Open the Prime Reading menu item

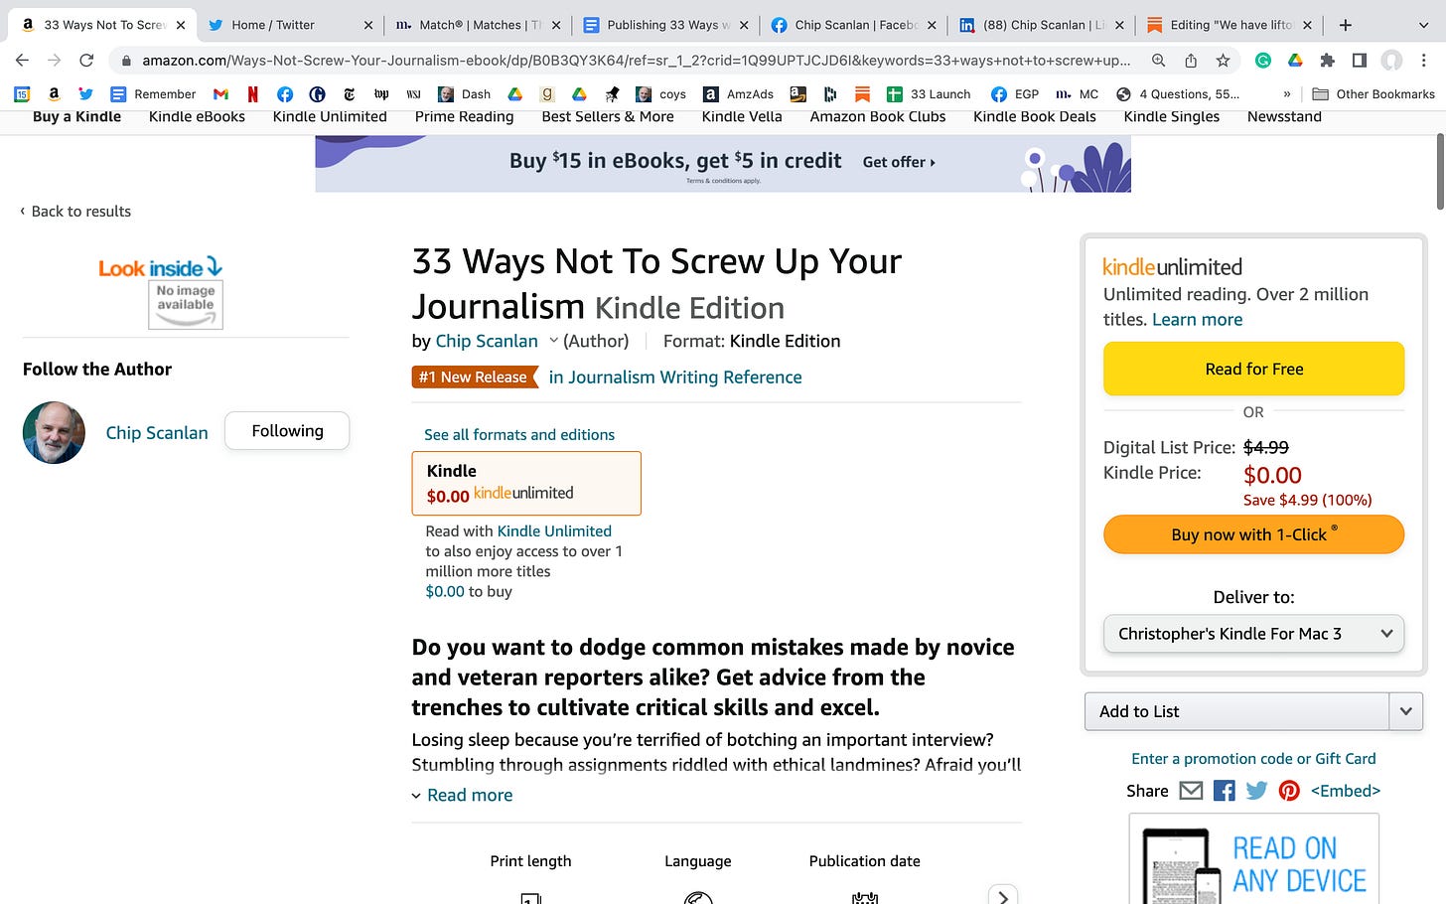[464, 116]
